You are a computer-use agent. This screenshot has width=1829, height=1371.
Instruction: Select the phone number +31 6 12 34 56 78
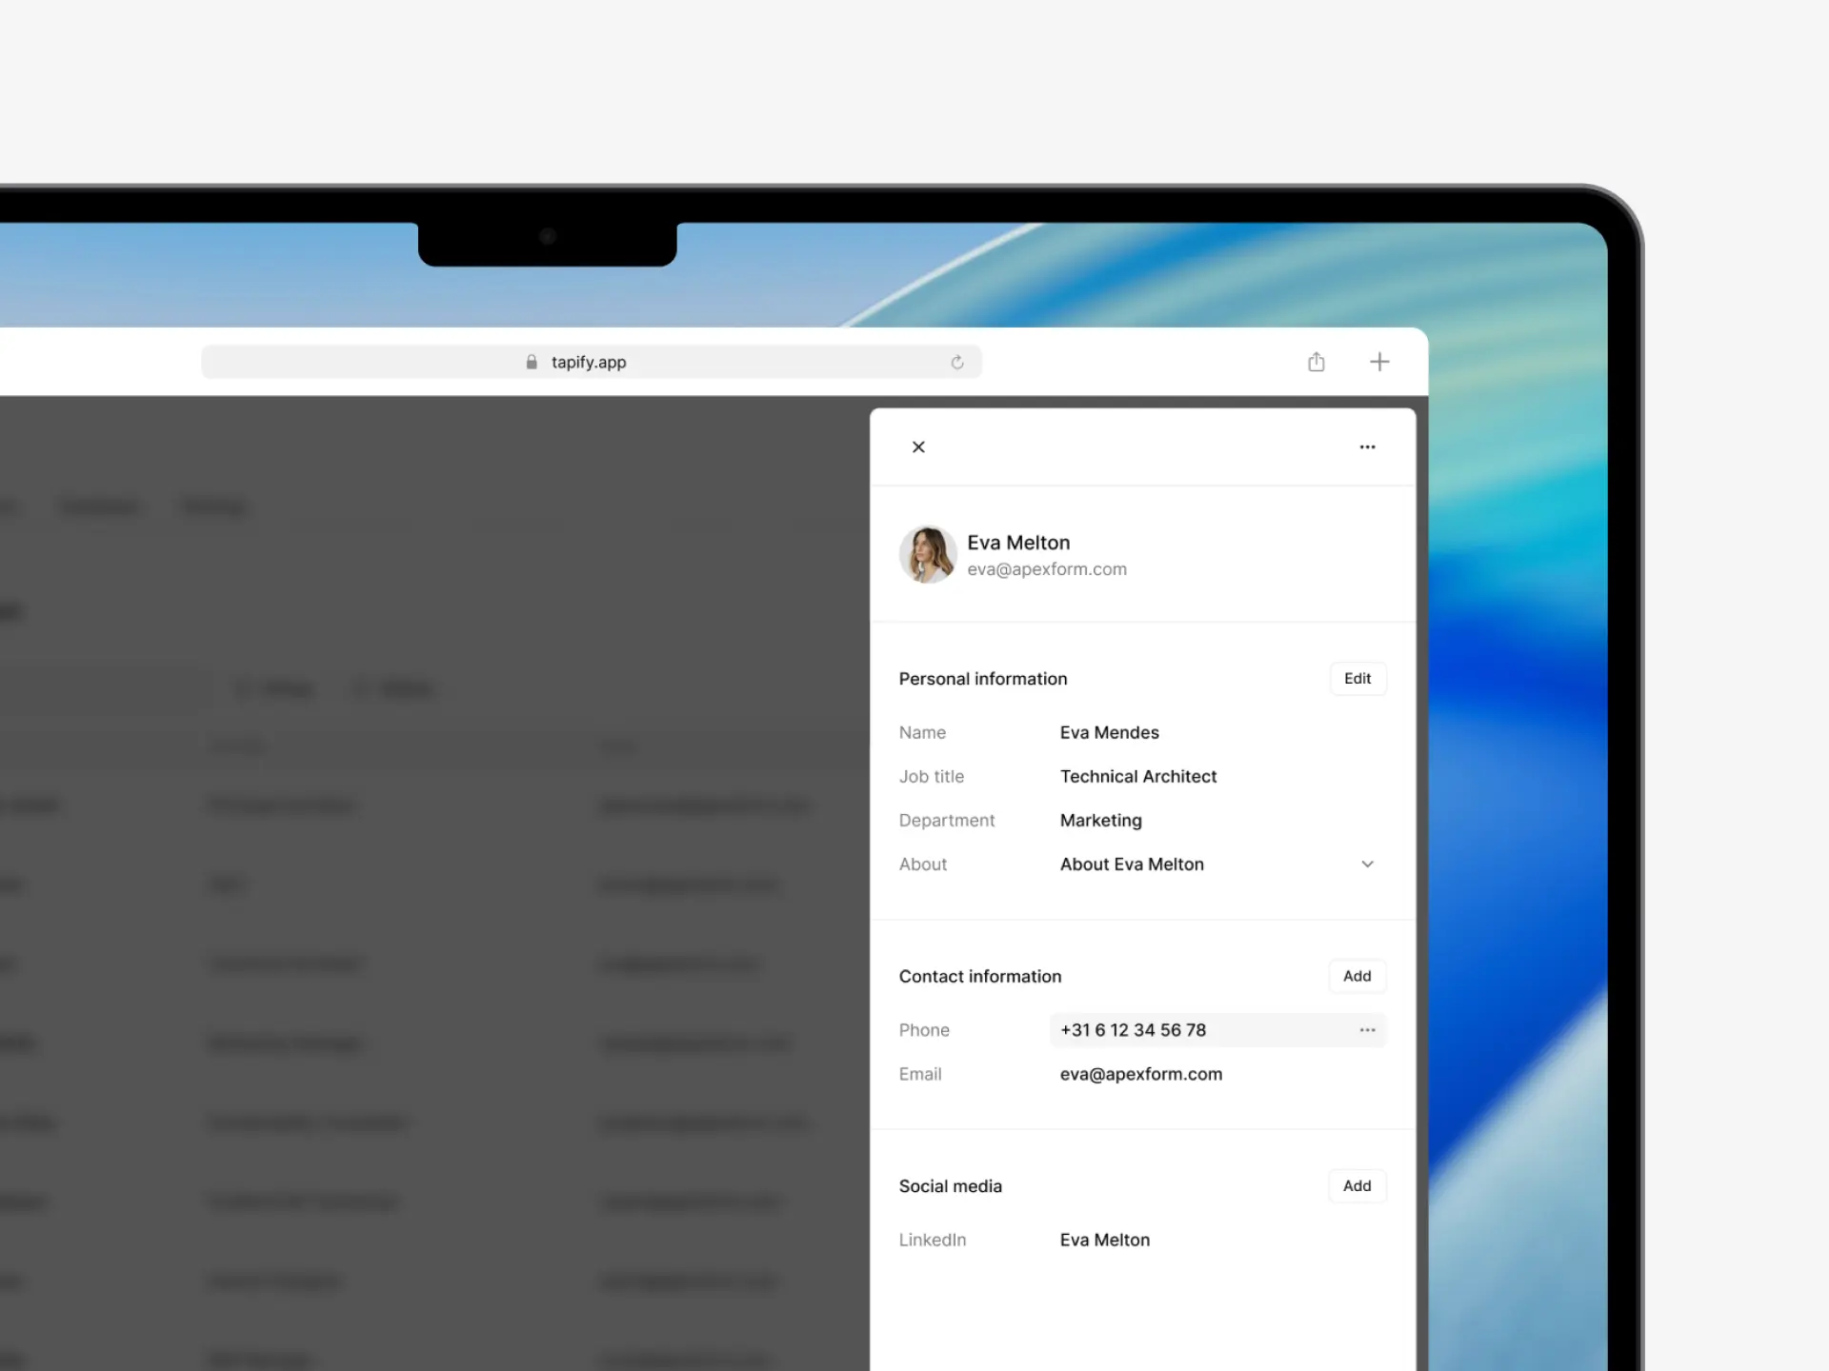(1133, 1030)
